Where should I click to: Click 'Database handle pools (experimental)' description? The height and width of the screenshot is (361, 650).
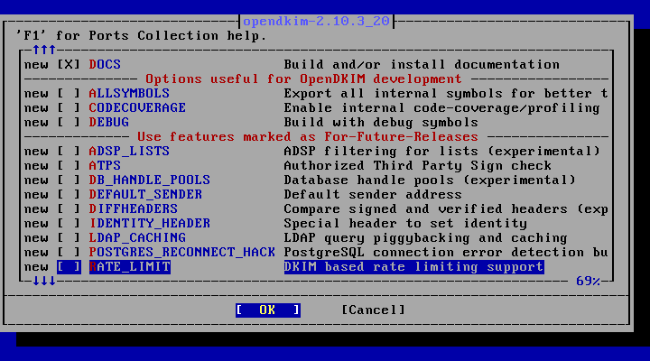[430, 180]
